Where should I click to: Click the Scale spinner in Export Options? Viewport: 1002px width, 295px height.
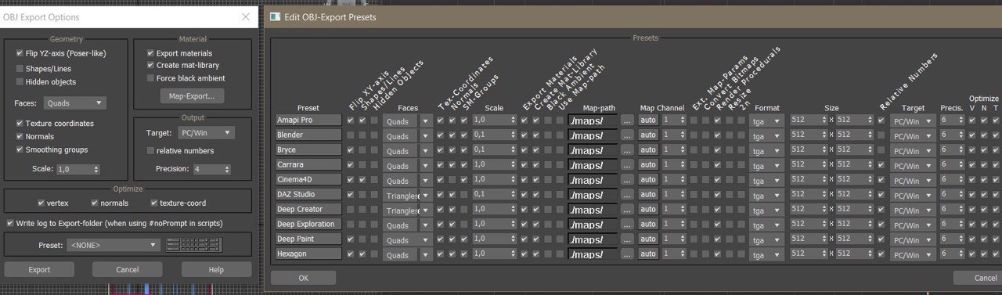pyautogui.click(x=79, y=168)
